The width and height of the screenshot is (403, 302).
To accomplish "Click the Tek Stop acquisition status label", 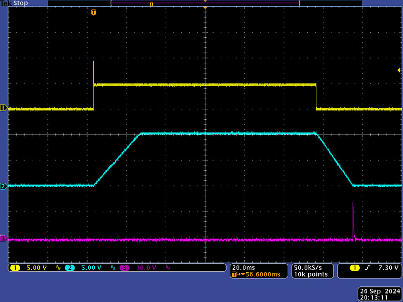I will 14,4.
